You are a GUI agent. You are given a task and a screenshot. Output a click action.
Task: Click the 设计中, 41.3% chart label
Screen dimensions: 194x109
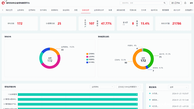click(x=165, y=54)
